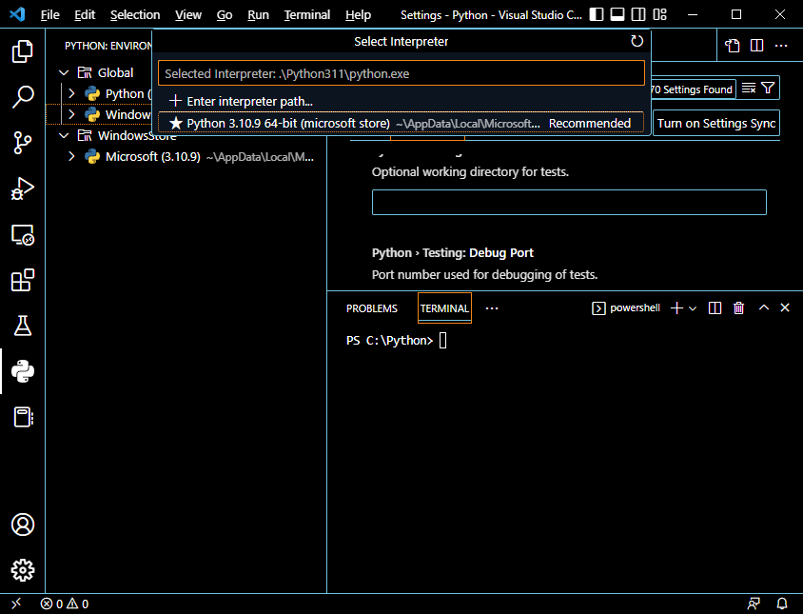Screen dimensions: 803x614
Task: Maximize the panel with the up chevron
Action: tap(764, 307)
